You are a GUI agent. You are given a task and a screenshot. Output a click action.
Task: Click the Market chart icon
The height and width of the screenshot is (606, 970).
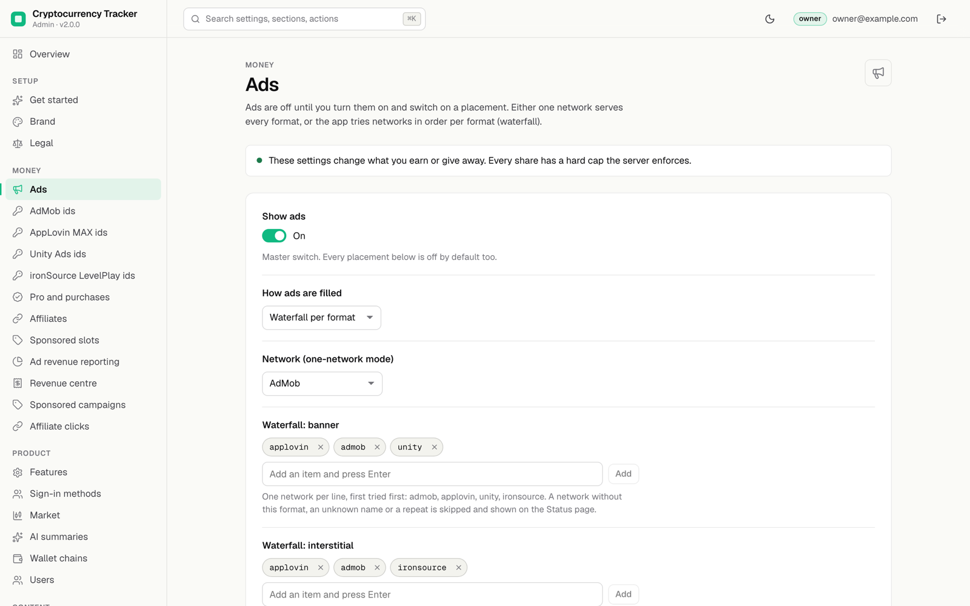pyautogui.click(x=18, y=516)
